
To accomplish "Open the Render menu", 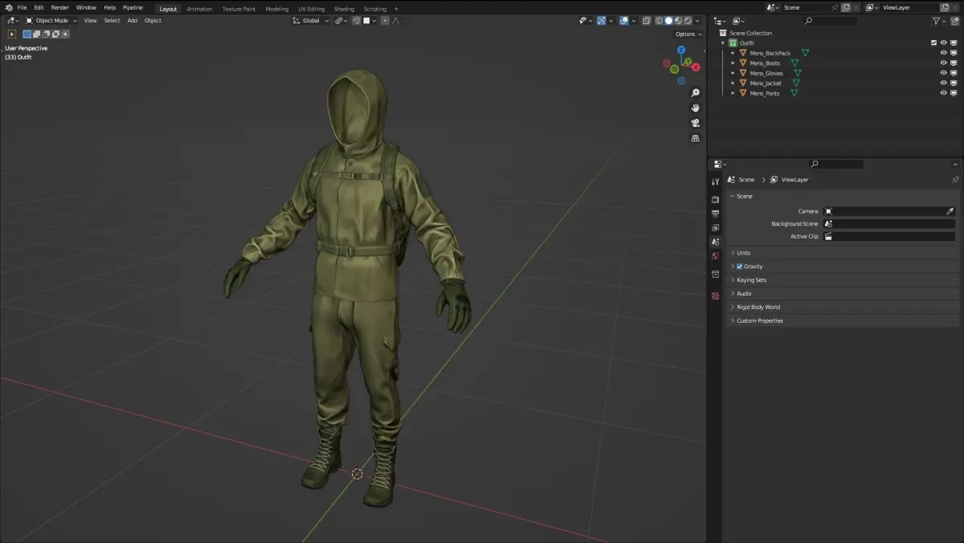I will pos(60,7).
